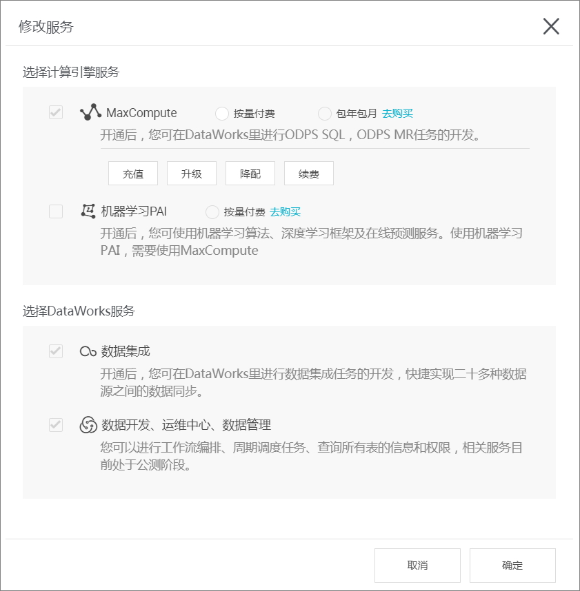The width and height of the screenshot is (580, 591).
Task: Click the 续费 button
Action: 309,174
